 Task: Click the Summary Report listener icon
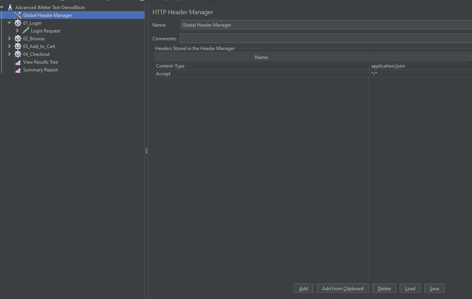[18, 70]
